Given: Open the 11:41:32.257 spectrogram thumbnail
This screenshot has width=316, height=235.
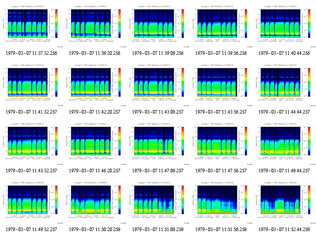Looking at the screenshot, I should click(32, 85).
